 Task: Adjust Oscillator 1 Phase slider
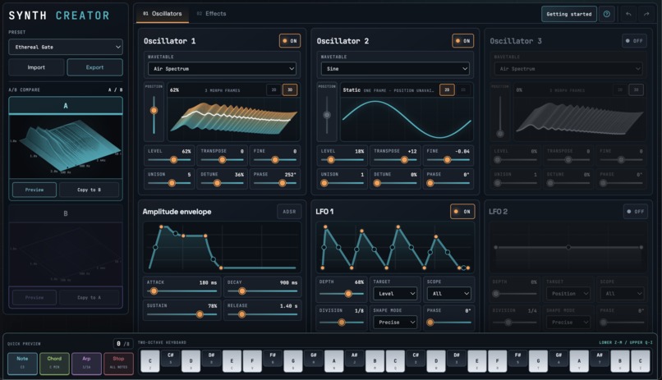(x=275, y=183)
